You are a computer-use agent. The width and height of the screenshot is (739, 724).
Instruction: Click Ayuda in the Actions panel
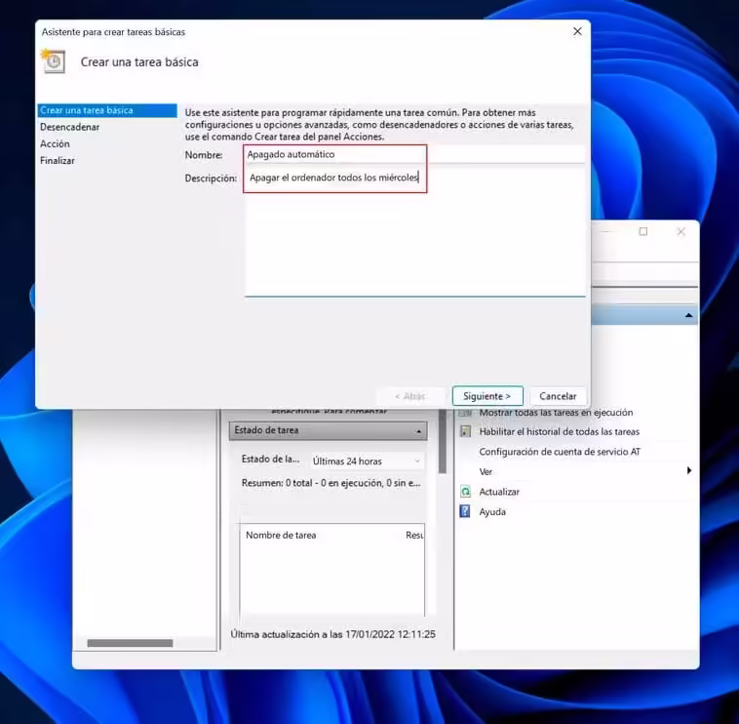492,511
